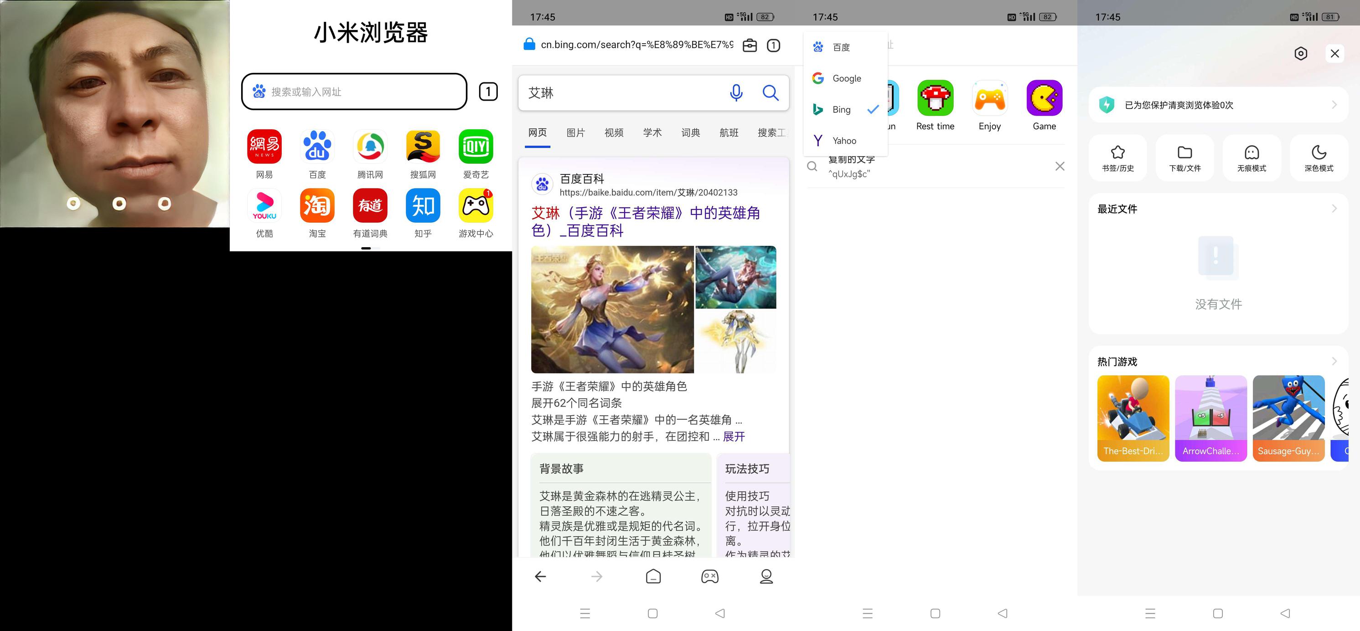Open the profile icon in bottom toolbar

766,577
